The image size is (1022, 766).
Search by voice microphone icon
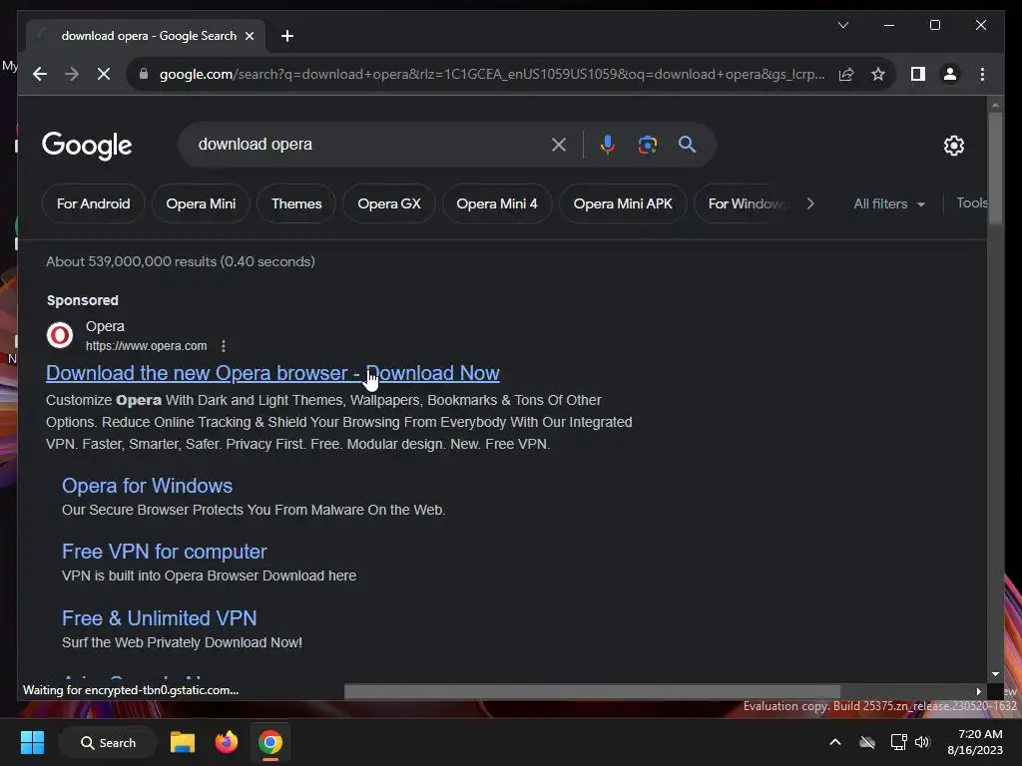(x=608, y=145)
